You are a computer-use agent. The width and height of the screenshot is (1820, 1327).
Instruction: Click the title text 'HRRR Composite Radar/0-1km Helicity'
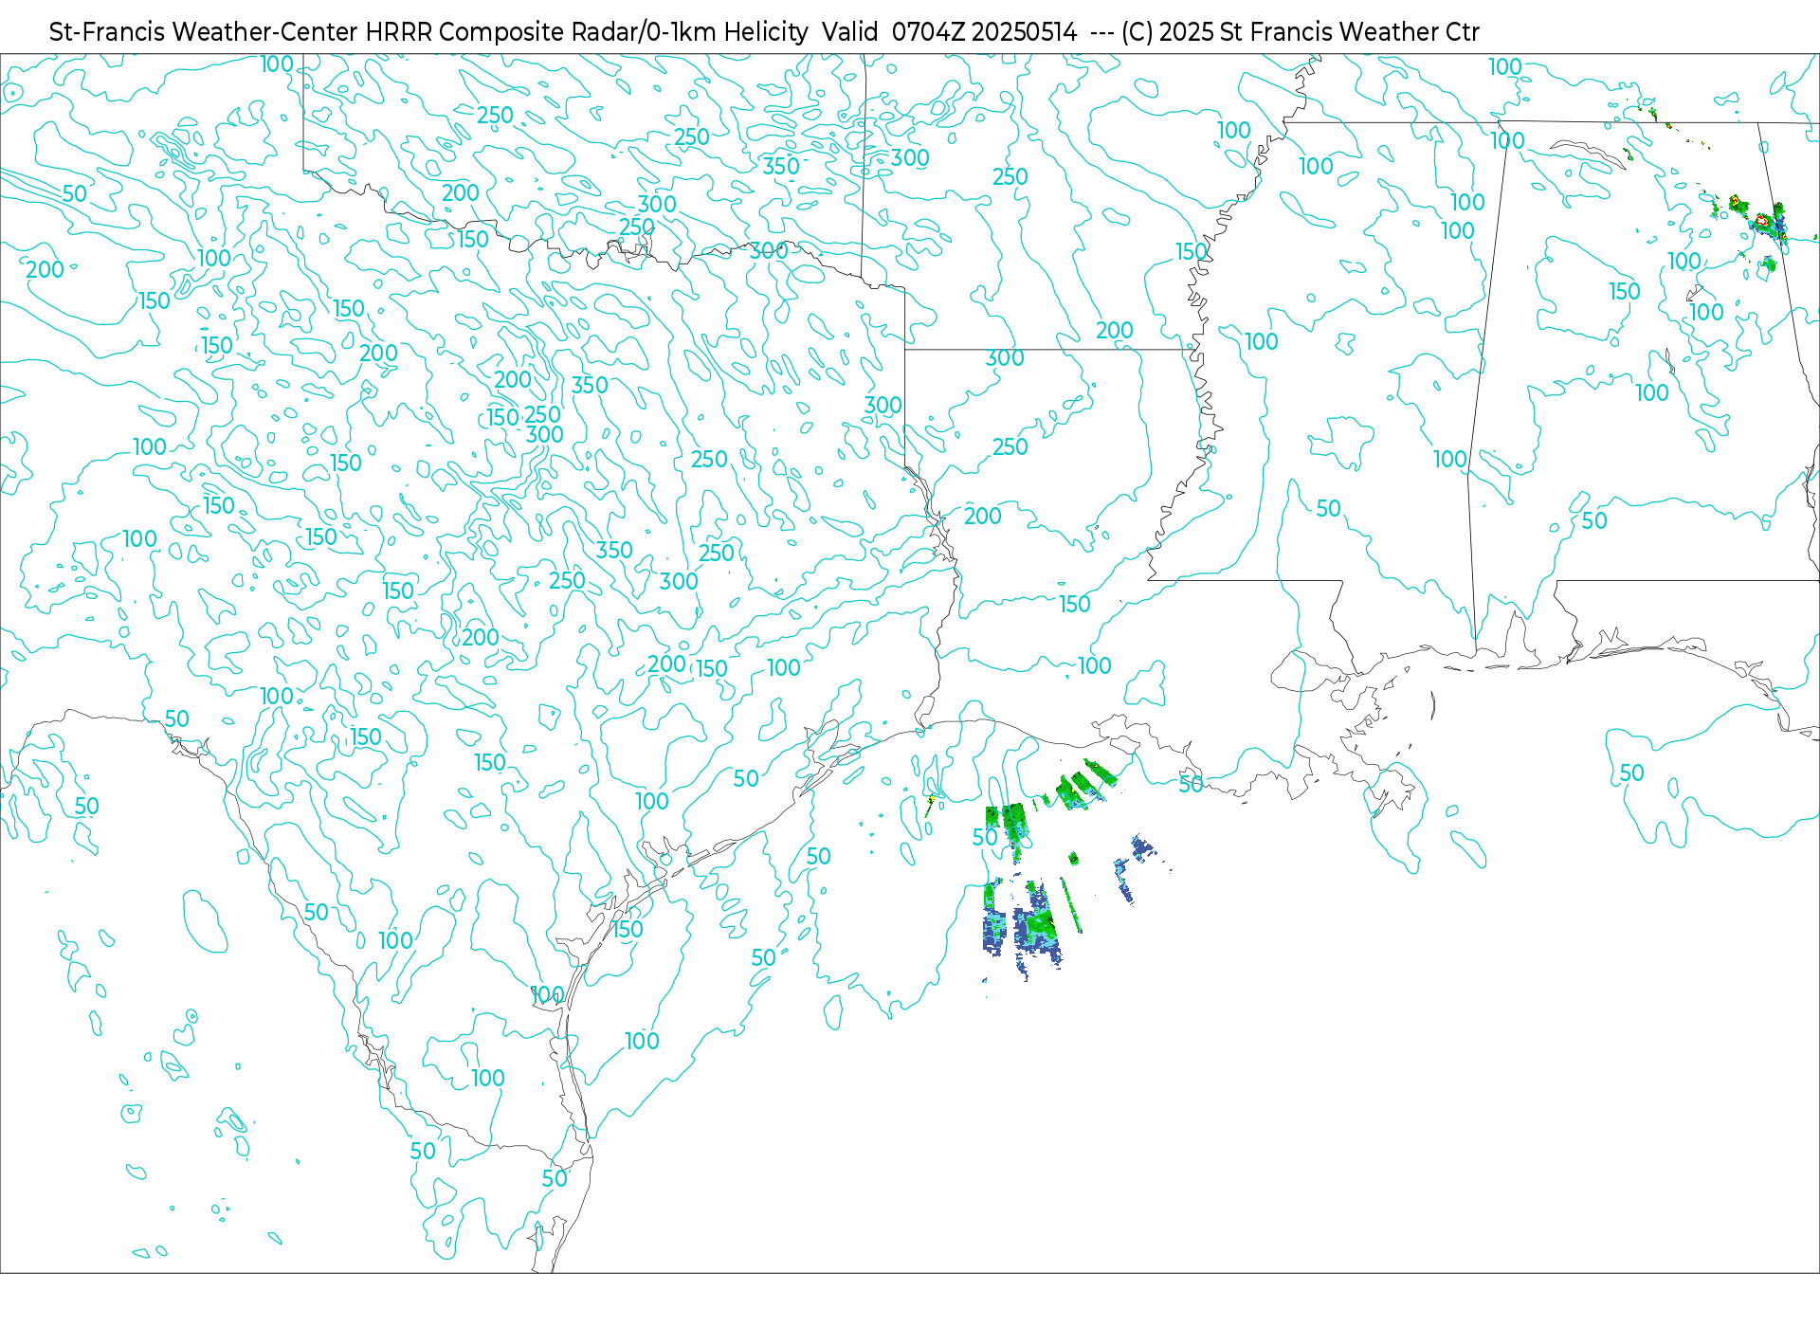pyautogui.click(x=587, y=32)
